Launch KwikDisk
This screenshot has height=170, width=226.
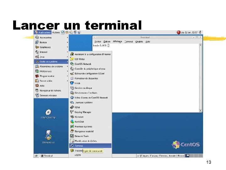tap(90, 122)
